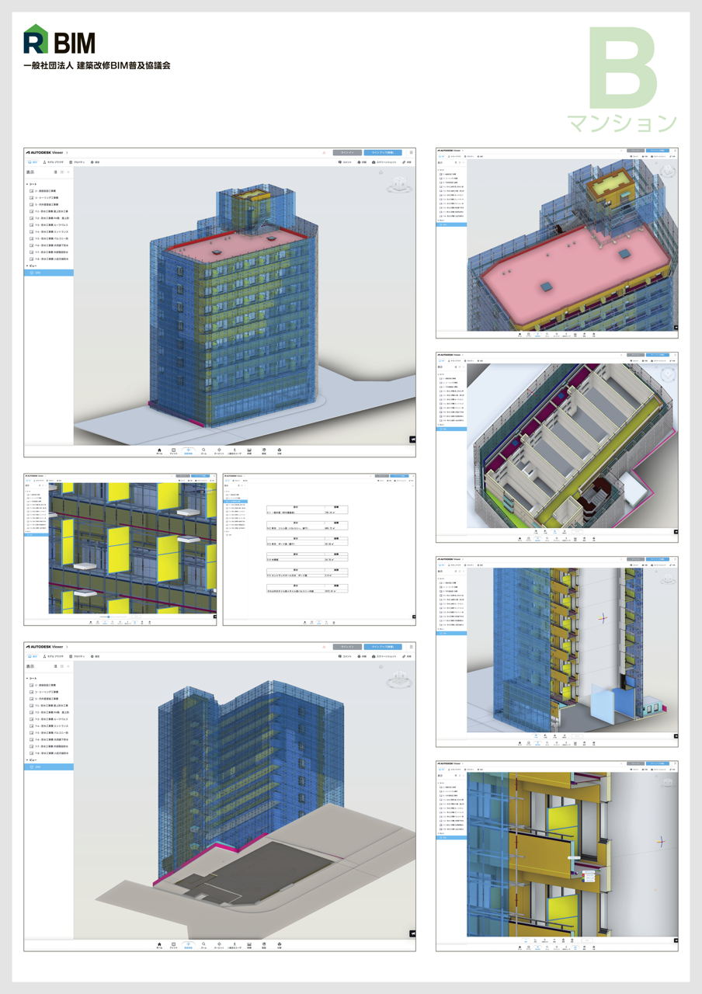This screenshot has width=702, height=994.
Task: Click the ViewCube navigation widget
Action: 400,184
